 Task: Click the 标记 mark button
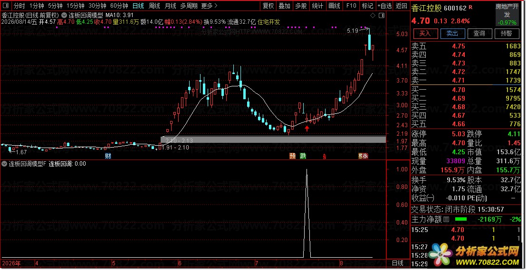pyautogui.click(x=367, y=6)
